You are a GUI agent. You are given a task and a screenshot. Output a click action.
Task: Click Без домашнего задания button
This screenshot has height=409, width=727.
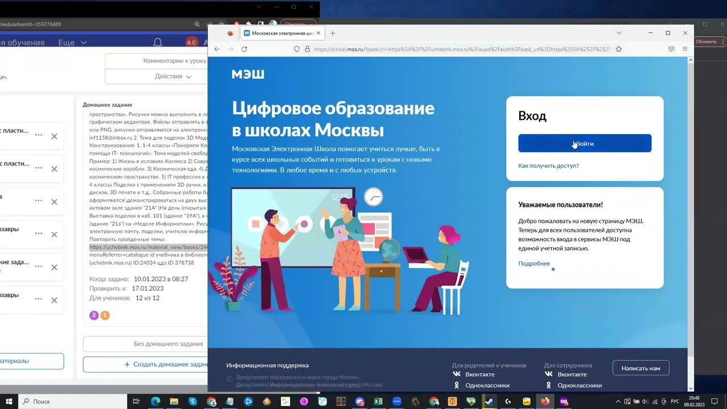(145, 344)
